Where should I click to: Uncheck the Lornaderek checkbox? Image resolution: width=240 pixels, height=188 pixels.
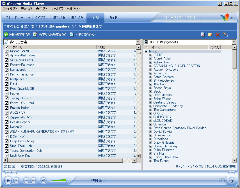[6, 70]
